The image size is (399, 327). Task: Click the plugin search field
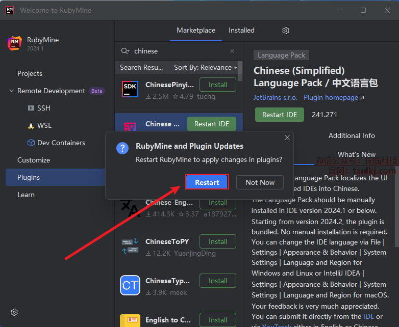pos(178,51)
